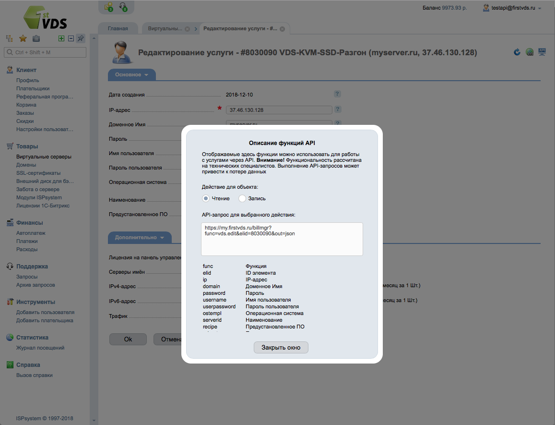The image size is (555, 425).
Task: Collapse all menu sections with minus icon
Action: pyautogui.click(x=70, y=38)
